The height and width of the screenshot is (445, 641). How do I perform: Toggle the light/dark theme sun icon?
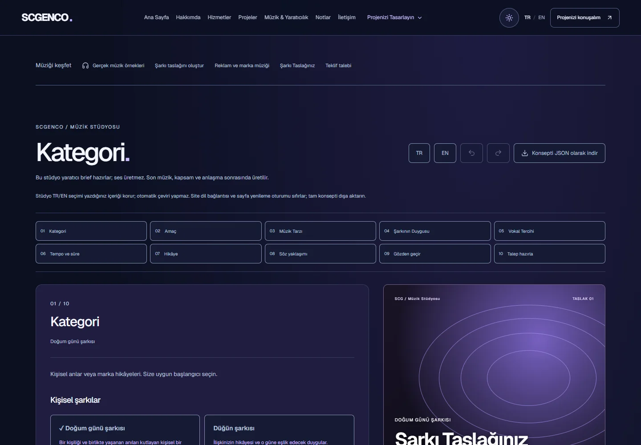point(509,18)
